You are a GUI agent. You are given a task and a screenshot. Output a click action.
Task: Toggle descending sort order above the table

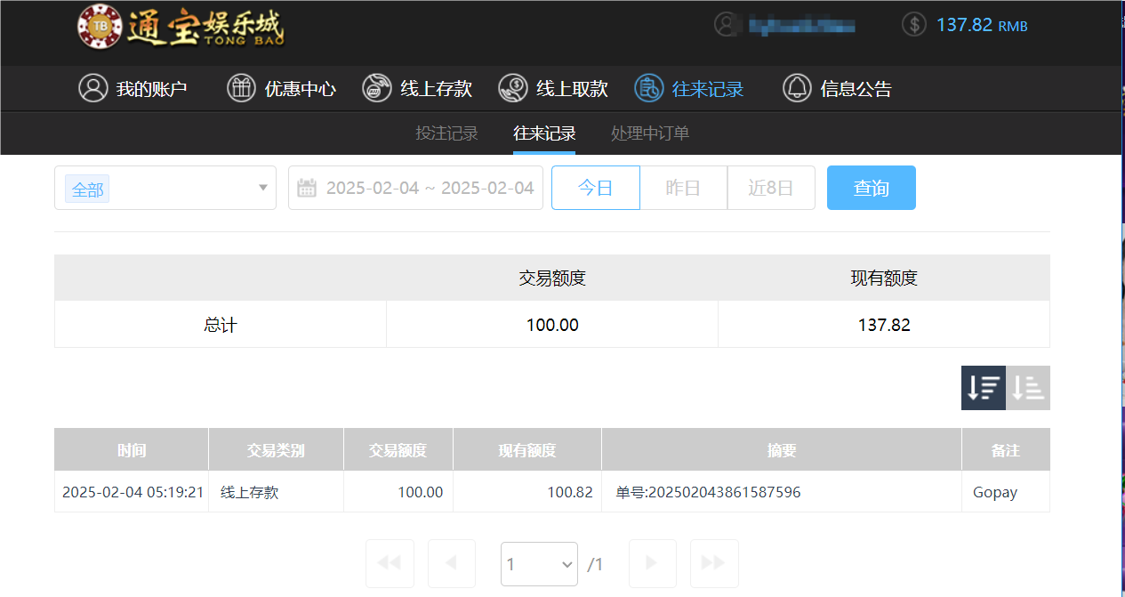tap(983, 387)
